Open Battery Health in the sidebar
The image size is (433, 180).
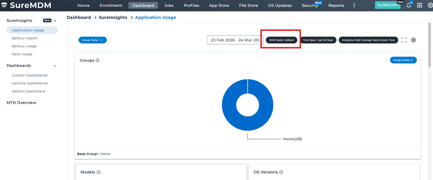coord(25,38)
